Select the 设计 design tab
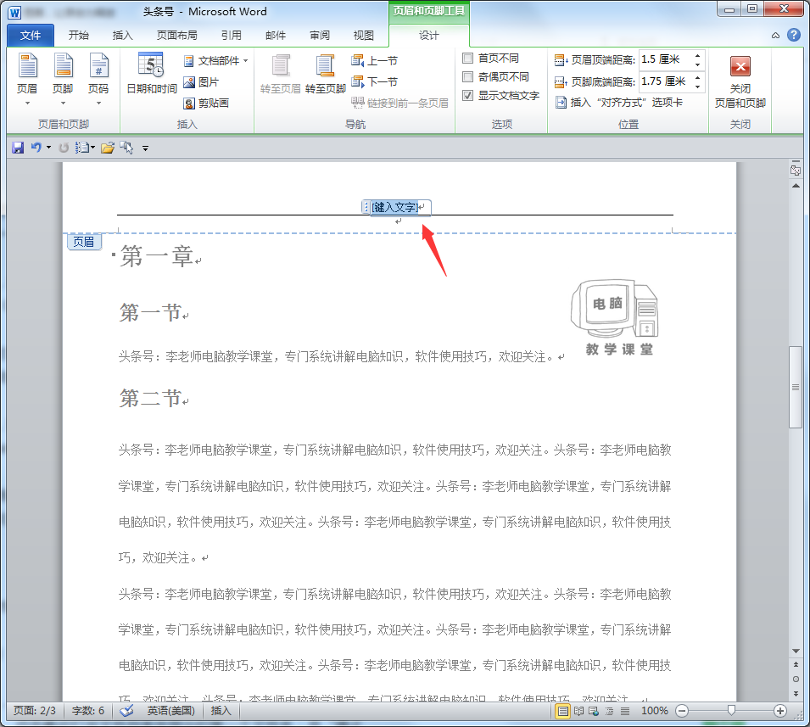This screenshot has height=727, width=810. (x=429, y=35)
